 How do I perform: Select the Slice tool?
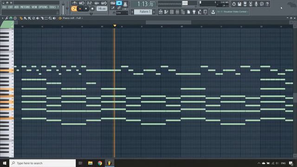pyautogui.click(x=42, y=18)
